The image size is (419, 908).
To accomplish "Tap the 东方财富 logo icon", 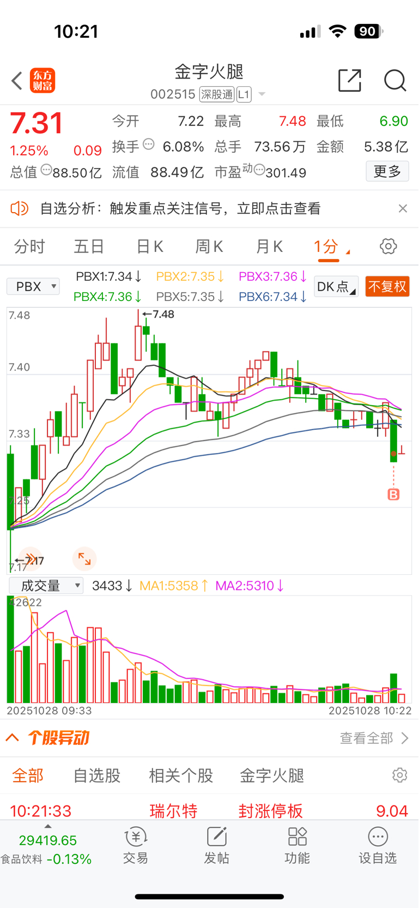I will [x=42, y=81].
